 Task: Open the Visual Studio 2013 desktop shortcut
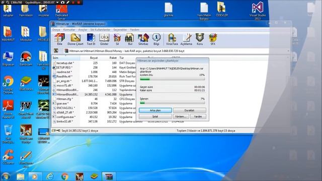click(258, 11)
